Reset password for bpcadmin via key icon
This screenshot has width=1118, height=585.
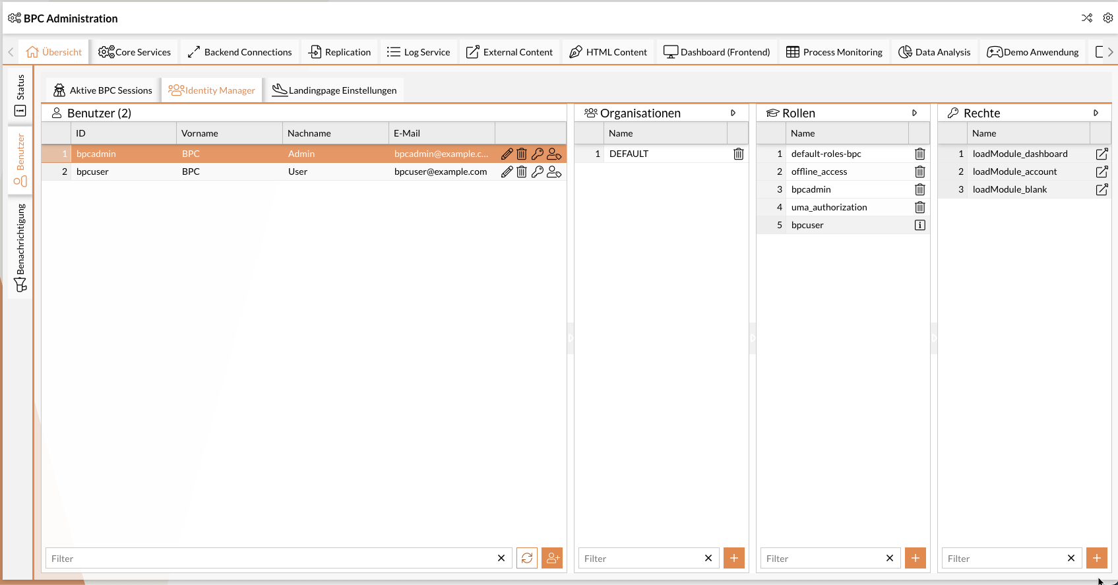pyautogui.click(x=538, y=154)
